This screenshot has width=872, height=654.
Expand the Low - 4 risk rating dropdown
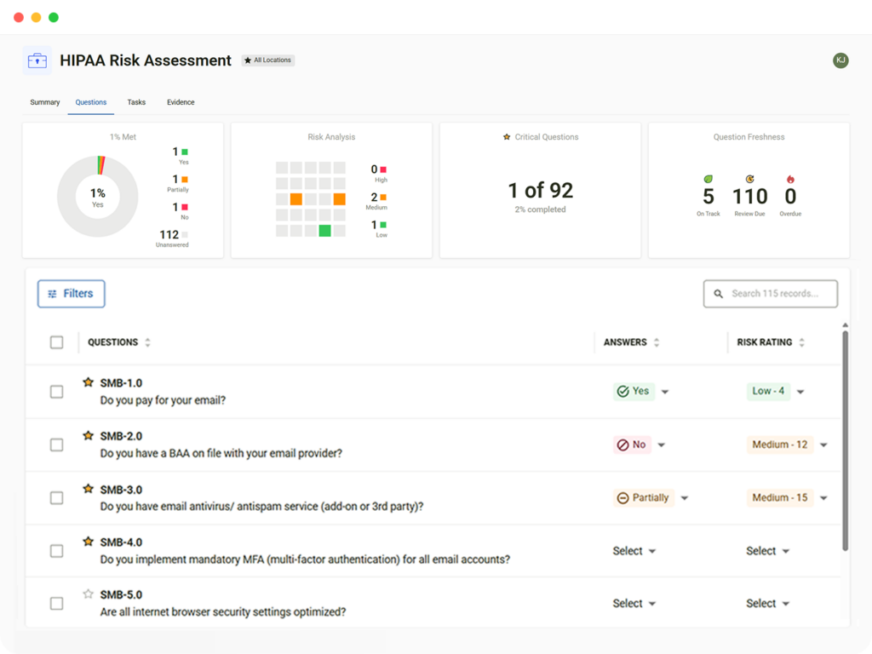click(x=800, y=392)
